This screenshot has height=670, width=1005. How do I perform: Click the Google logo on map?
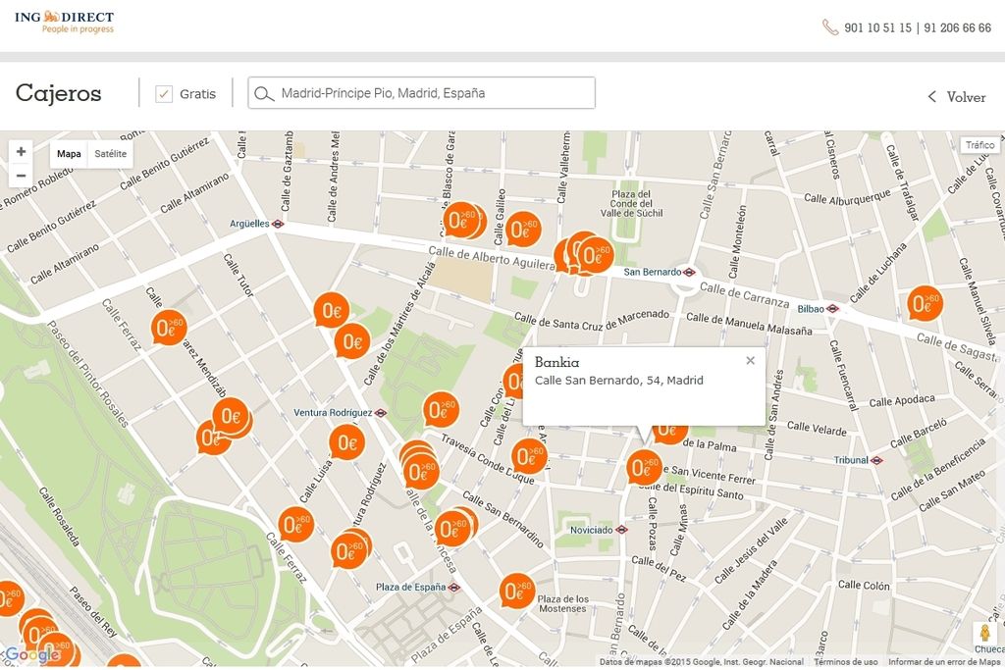31,655
